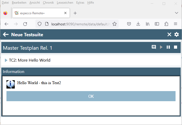Reload the page in Firefox
This screenshot has height=125, width=182.
(25, 24)
